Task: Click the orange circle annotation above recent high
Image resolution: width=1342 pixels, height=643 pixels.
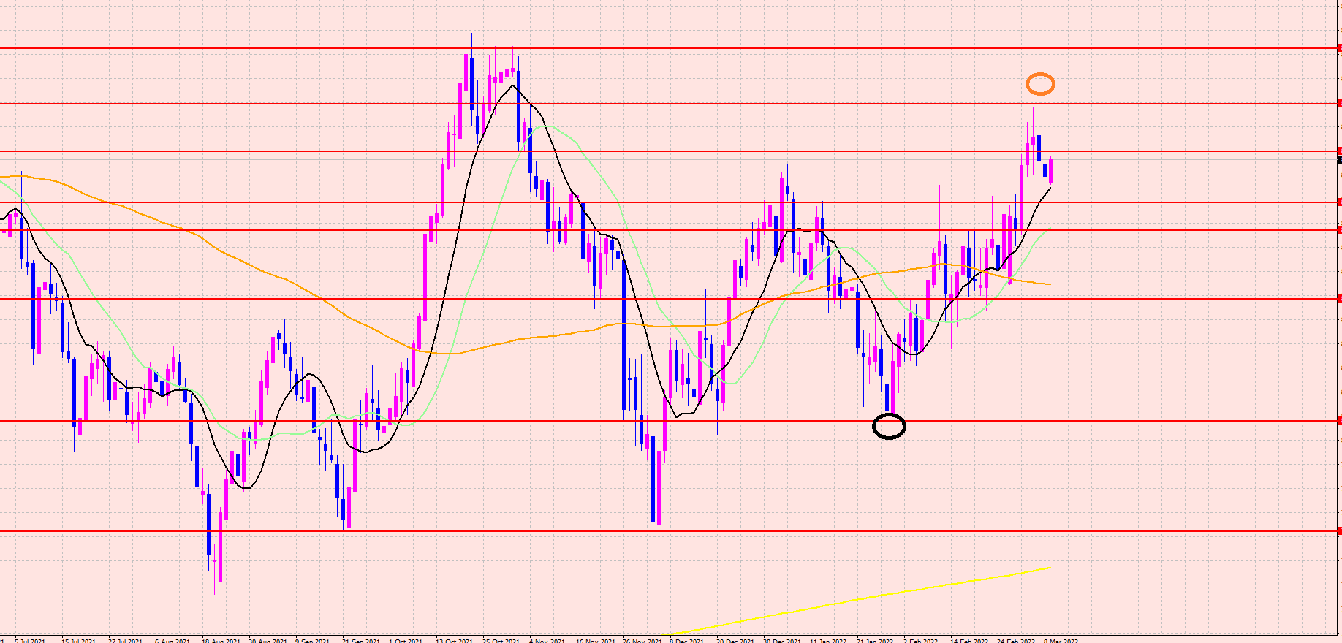Action: (1040, 84)
